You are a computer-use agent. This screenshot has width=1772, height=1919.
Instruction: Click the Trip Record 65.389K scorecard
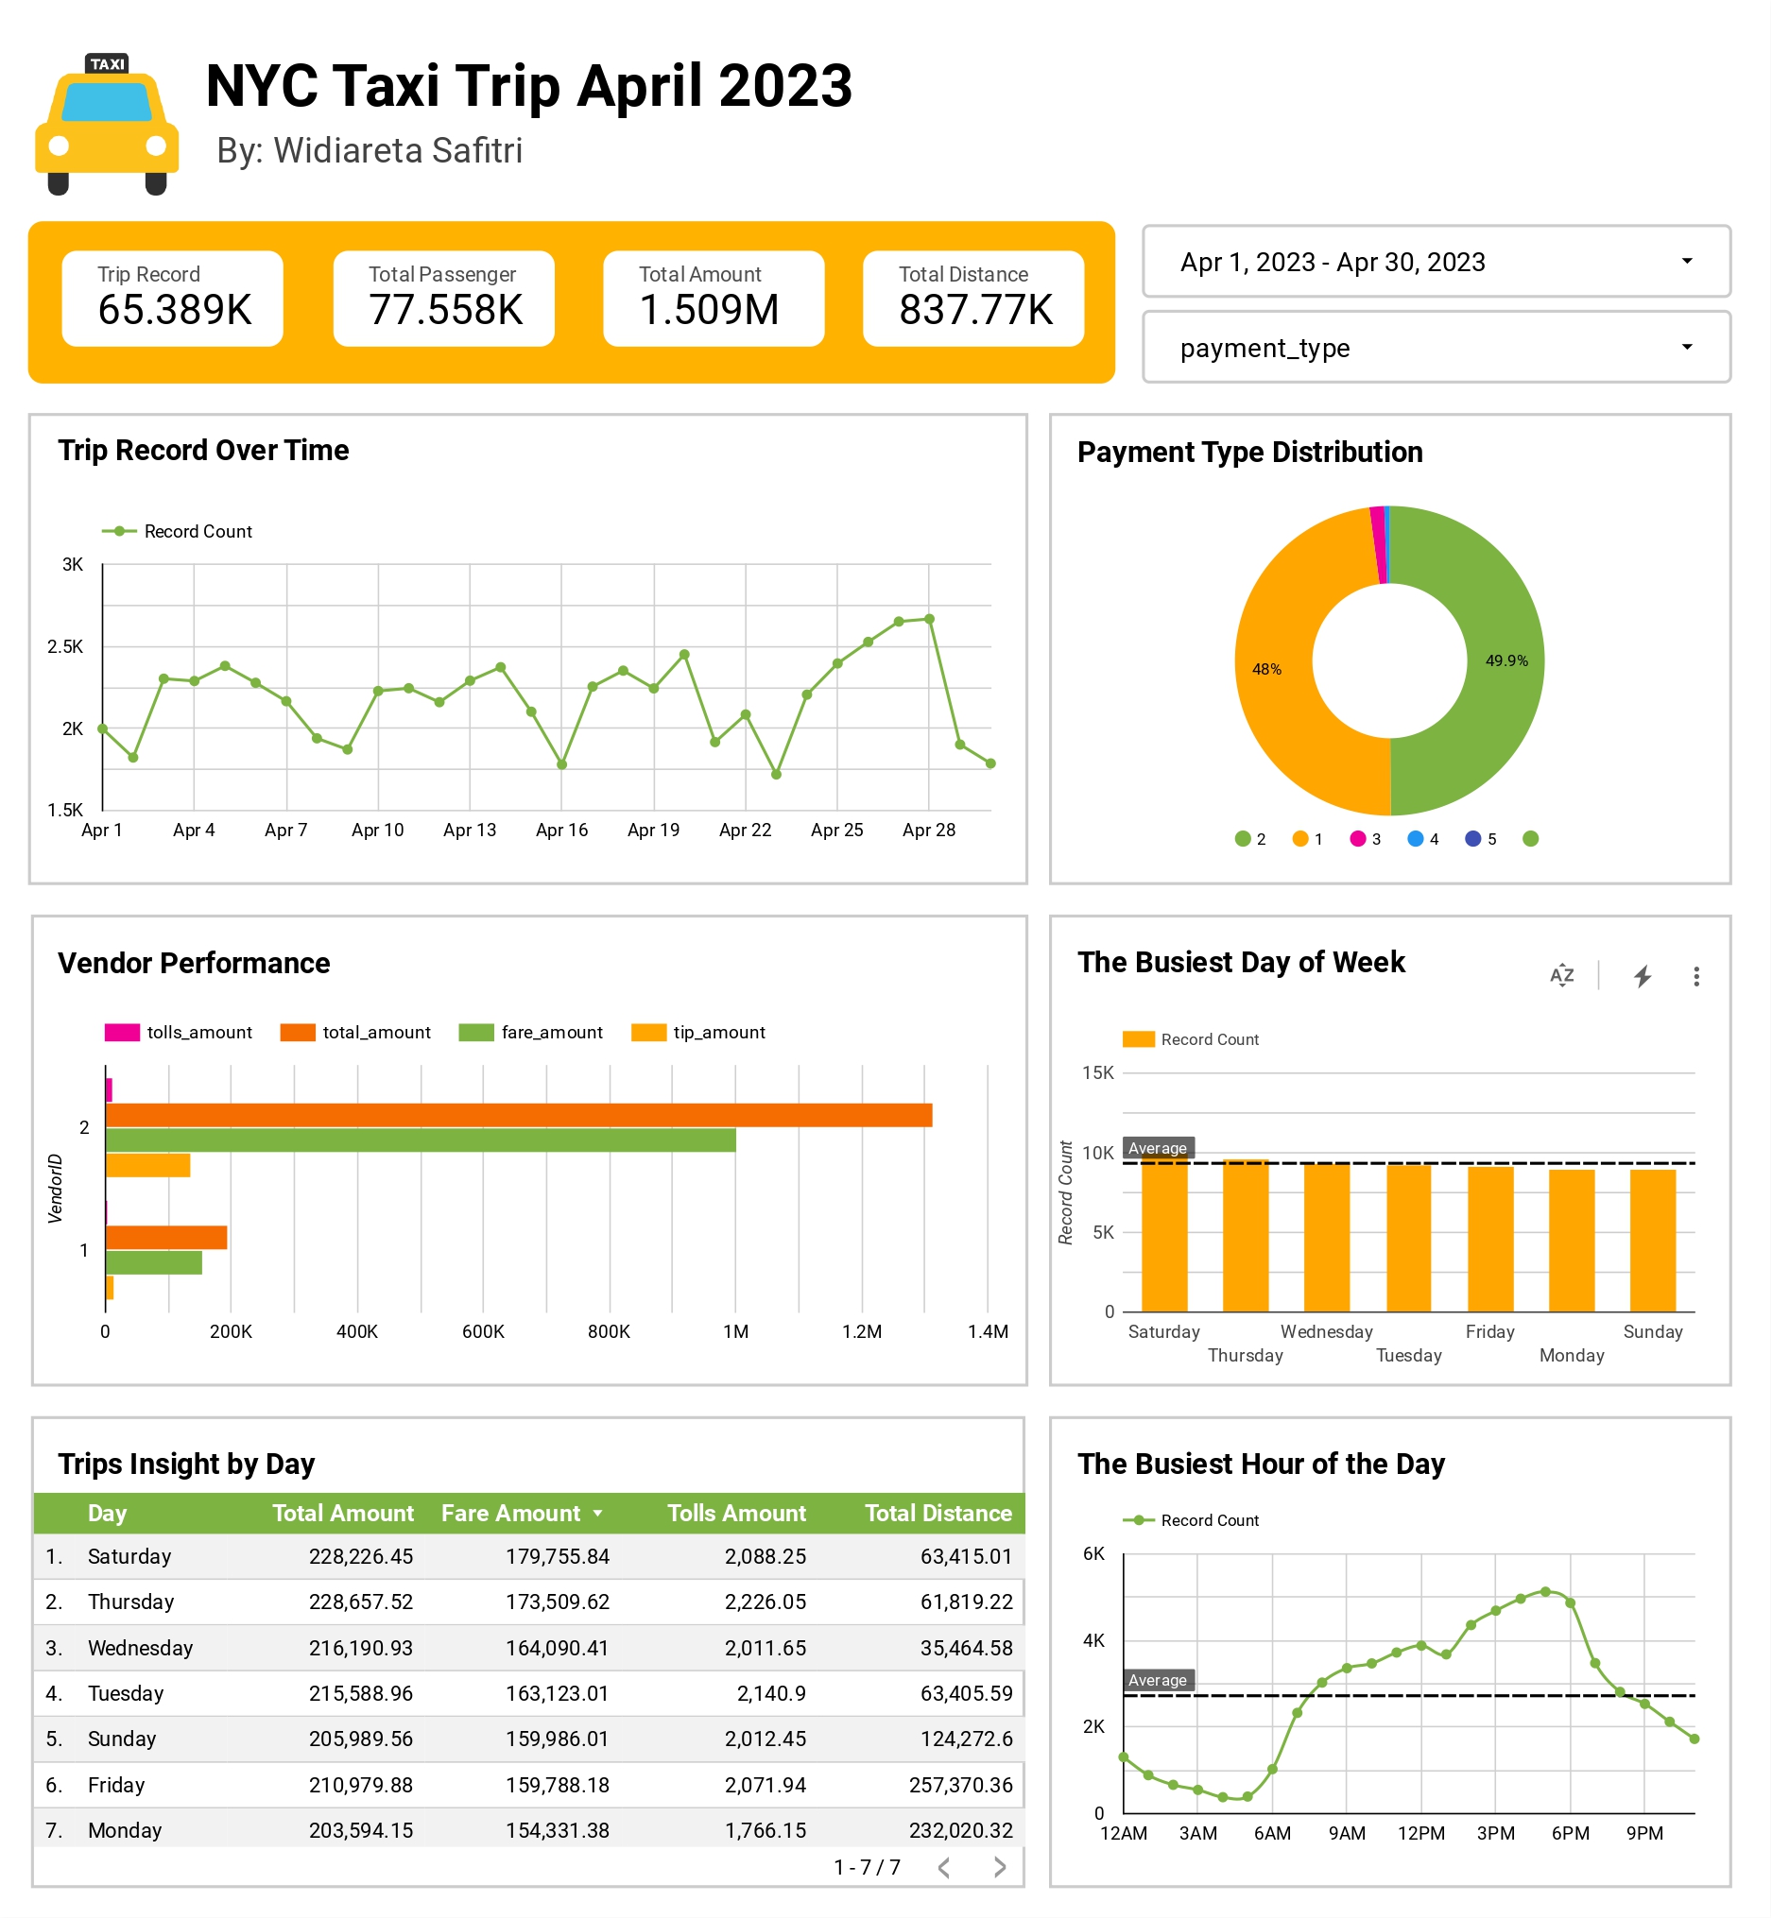(x=173, y=299)
